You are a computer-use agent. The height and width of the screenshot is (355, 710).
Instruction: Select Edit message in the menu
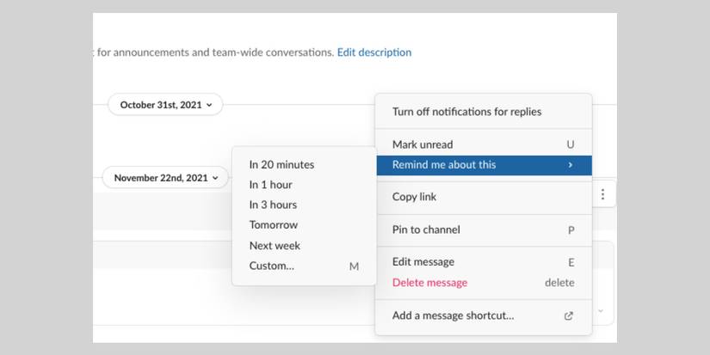click(x=484, y=262)
